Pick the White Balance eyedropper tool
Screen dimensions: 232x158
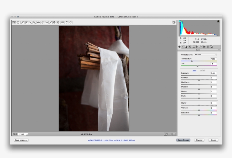tap(22, 22)
